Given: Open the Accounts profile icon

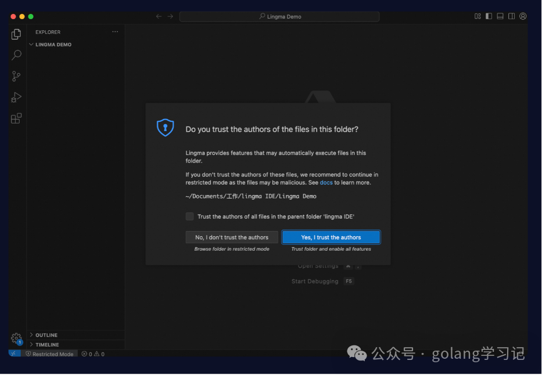Looking at the screenshot, I should (523, 16).
